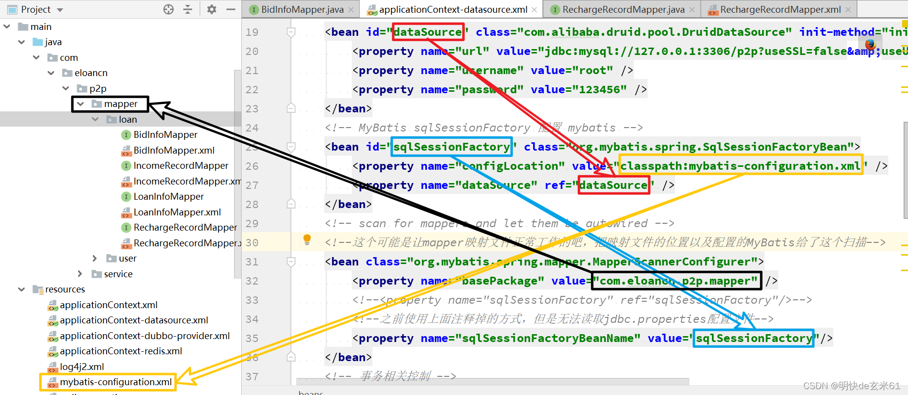The image size is (908, 395).
Task: Switch to applicationContext-datasource.xml tab
Action: click(x=453, y=9)
